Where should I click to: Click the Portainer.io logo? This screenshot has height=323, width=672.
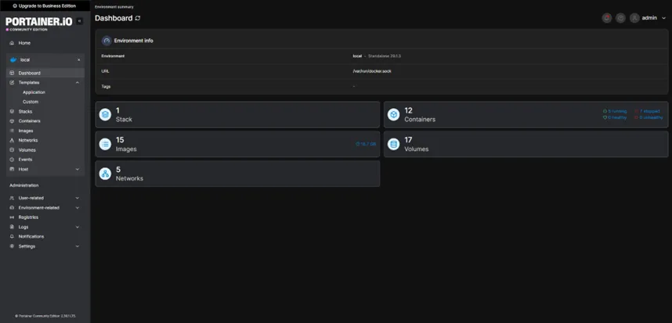tap(39, 22)
